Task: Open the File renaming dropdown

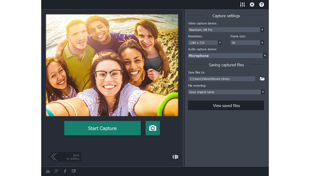Action: [226, 92]
